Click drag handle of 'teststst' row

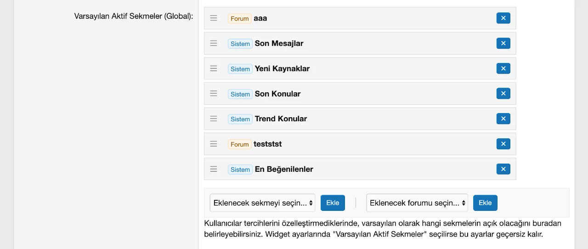[x=214, y=144]
